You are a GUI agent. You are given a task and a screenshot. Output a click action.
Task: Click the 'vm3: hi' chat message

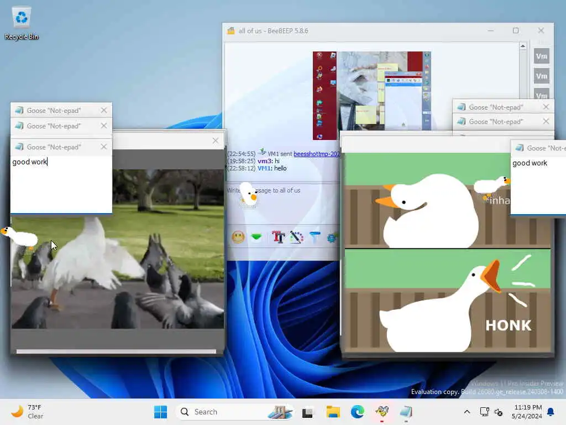(x=253, y=161)
